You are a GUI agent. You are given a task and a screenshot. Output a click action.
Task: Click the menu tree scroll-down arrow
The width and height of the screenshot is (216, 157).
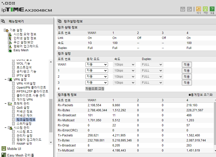pyautogui.click(x=51, y=142)
